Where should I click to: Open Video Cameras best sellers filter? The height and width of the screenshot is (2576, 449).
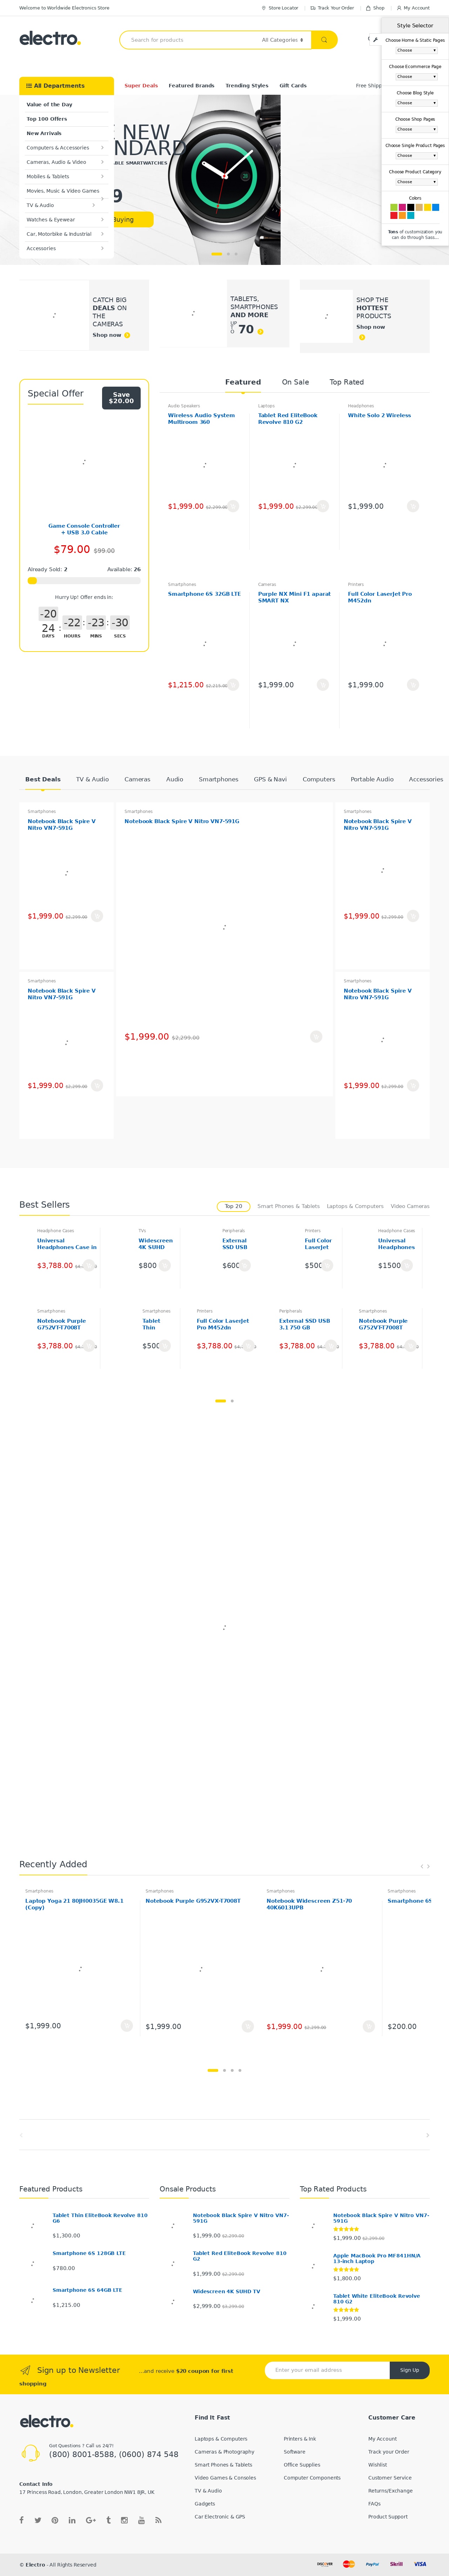tap(410, 1206)
